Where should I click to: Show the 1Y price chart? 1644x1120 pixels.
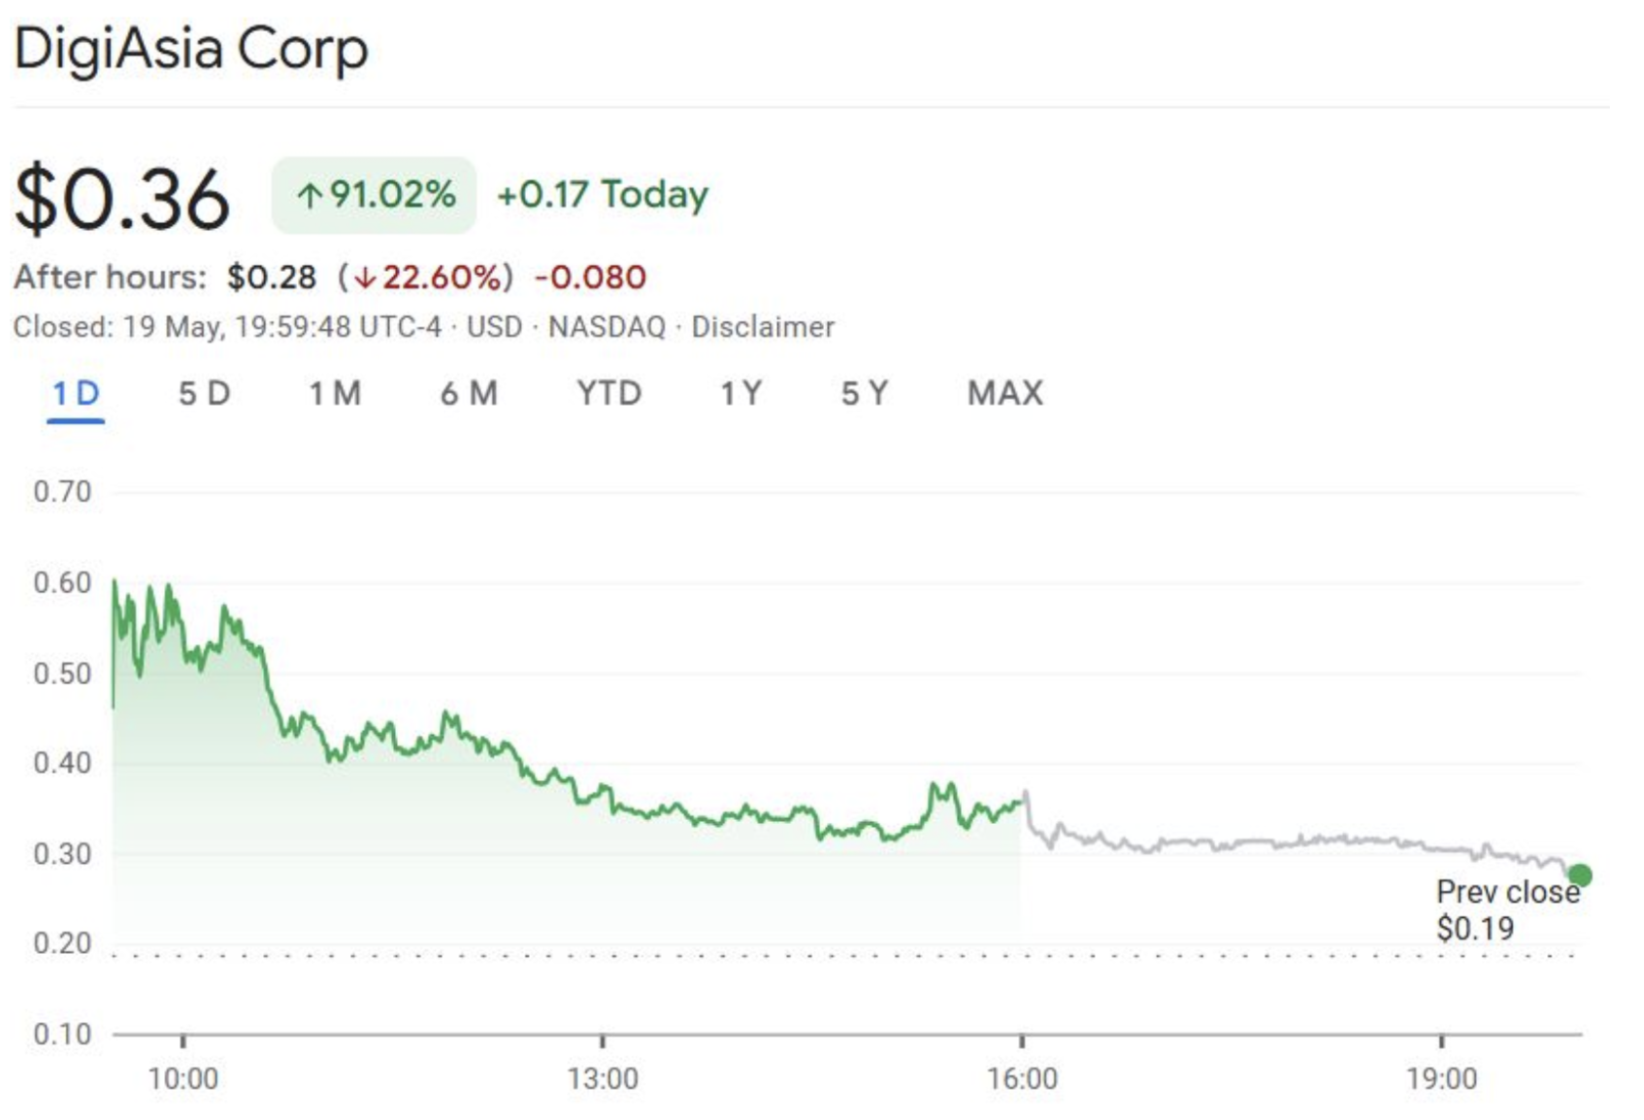point(740,394)
